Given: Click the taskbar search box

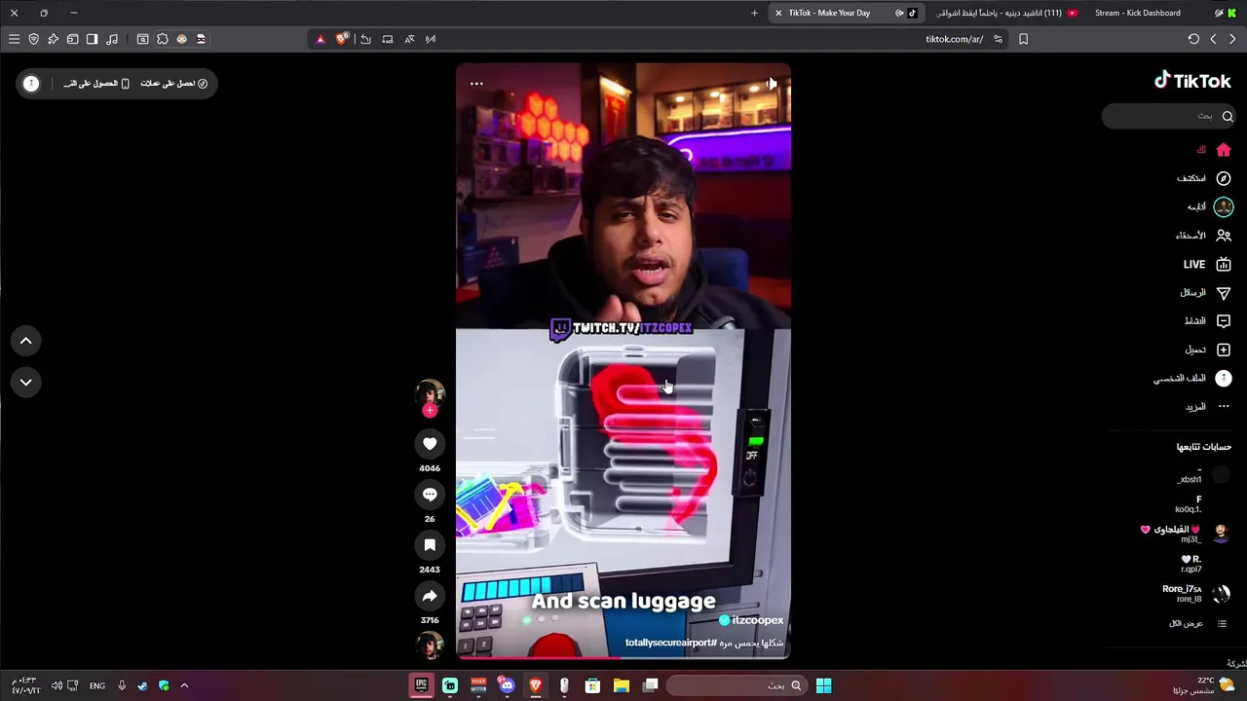Looking at the screenshot, I should [x=737, y=685].
